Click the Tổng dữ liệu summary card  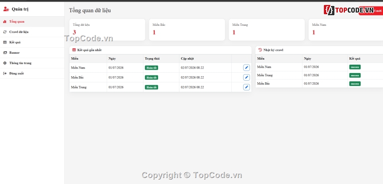[107, 29]
